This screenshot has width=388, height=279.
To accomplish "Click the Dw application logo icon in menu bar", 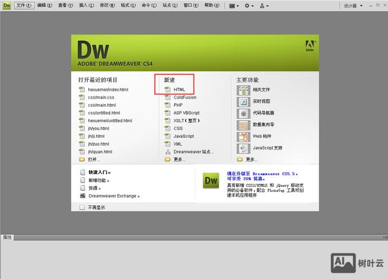I will 7,5.
